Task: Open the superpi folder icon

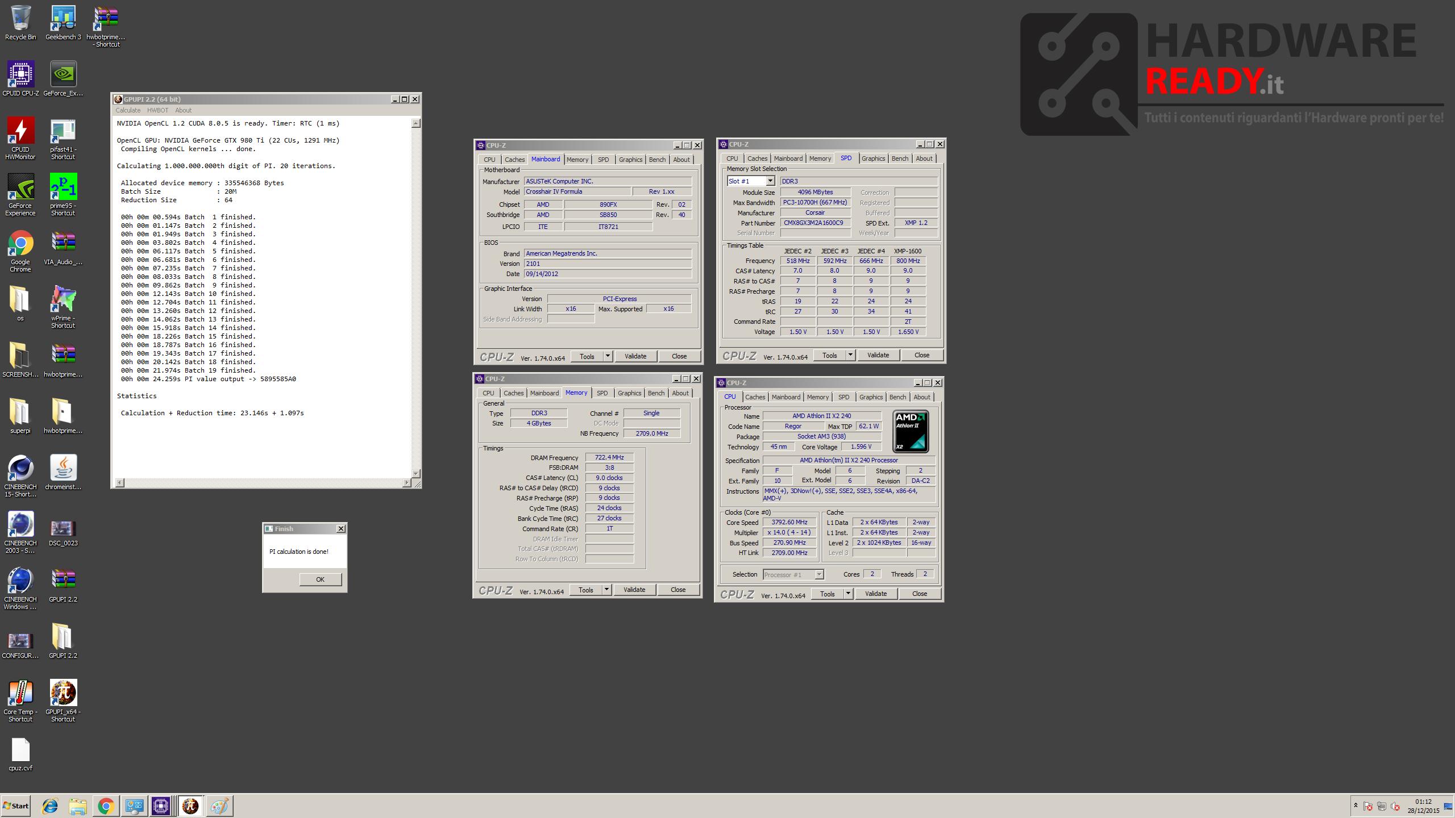Action: point(20,416)
